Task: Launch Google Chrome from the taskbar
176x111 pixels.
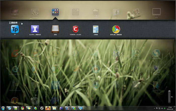Action: coord(22,108)
